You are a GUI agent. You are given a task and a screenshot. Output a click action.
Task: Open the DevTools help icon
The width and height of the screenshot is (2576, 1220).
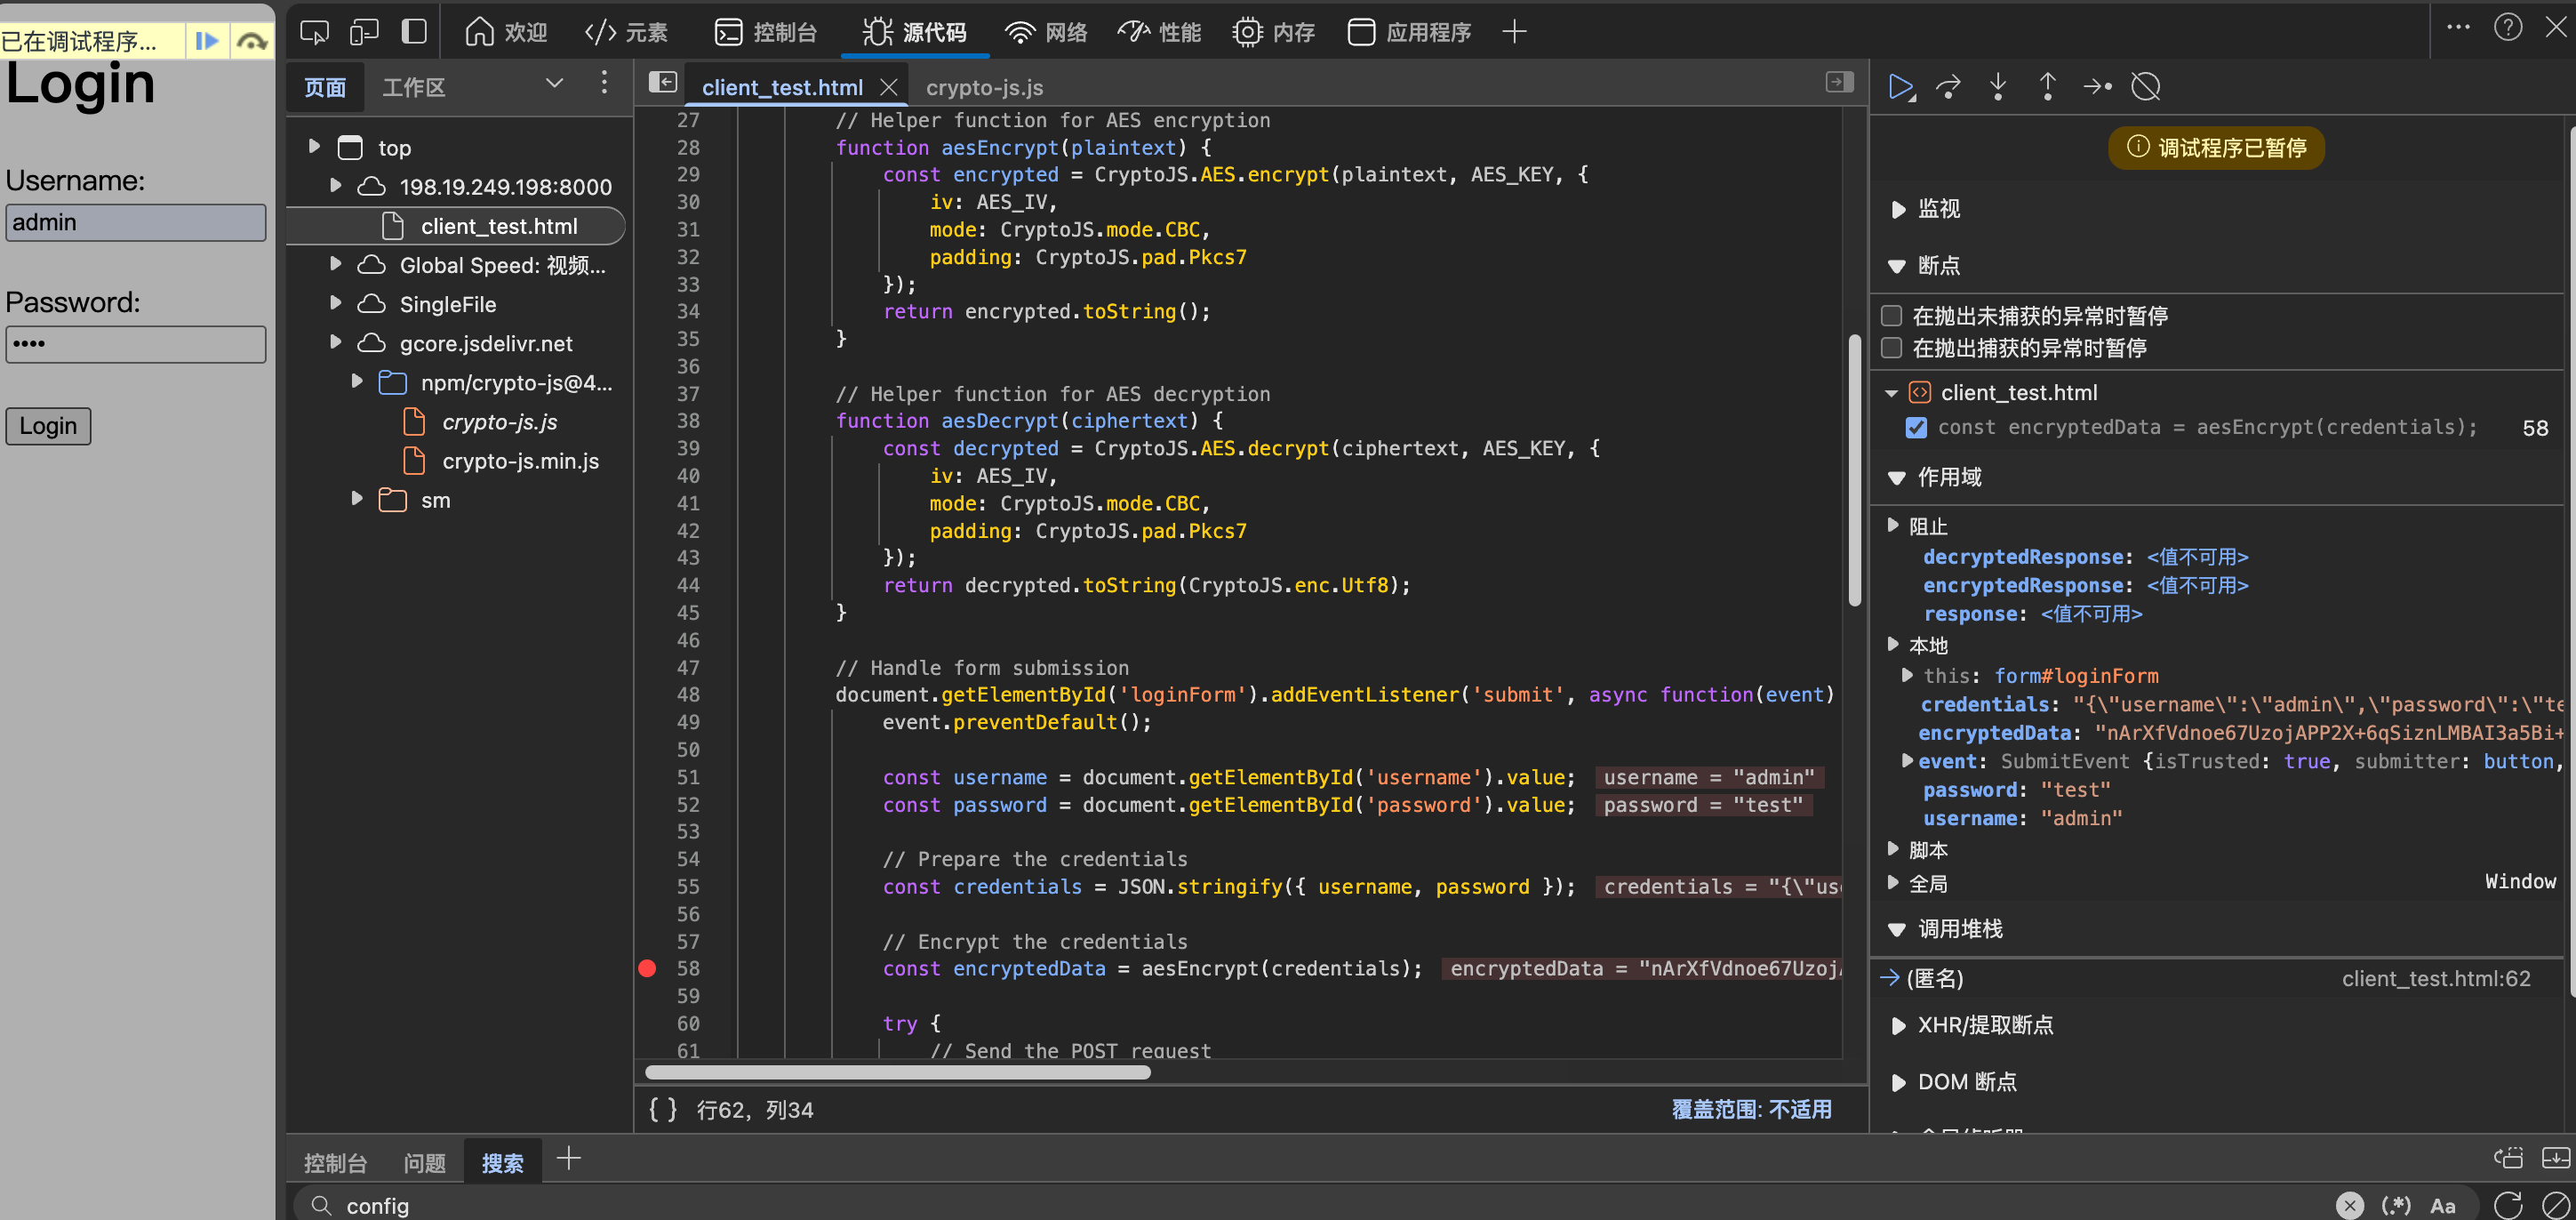click(2507, 28)
